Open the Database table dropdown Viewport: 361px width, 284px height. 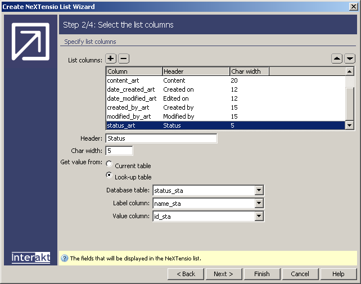(259, 191)
